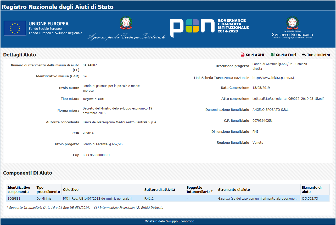Click the PDF icon beside Scarica XML
This screenshot has height=225, width=336.
point(242,55)
